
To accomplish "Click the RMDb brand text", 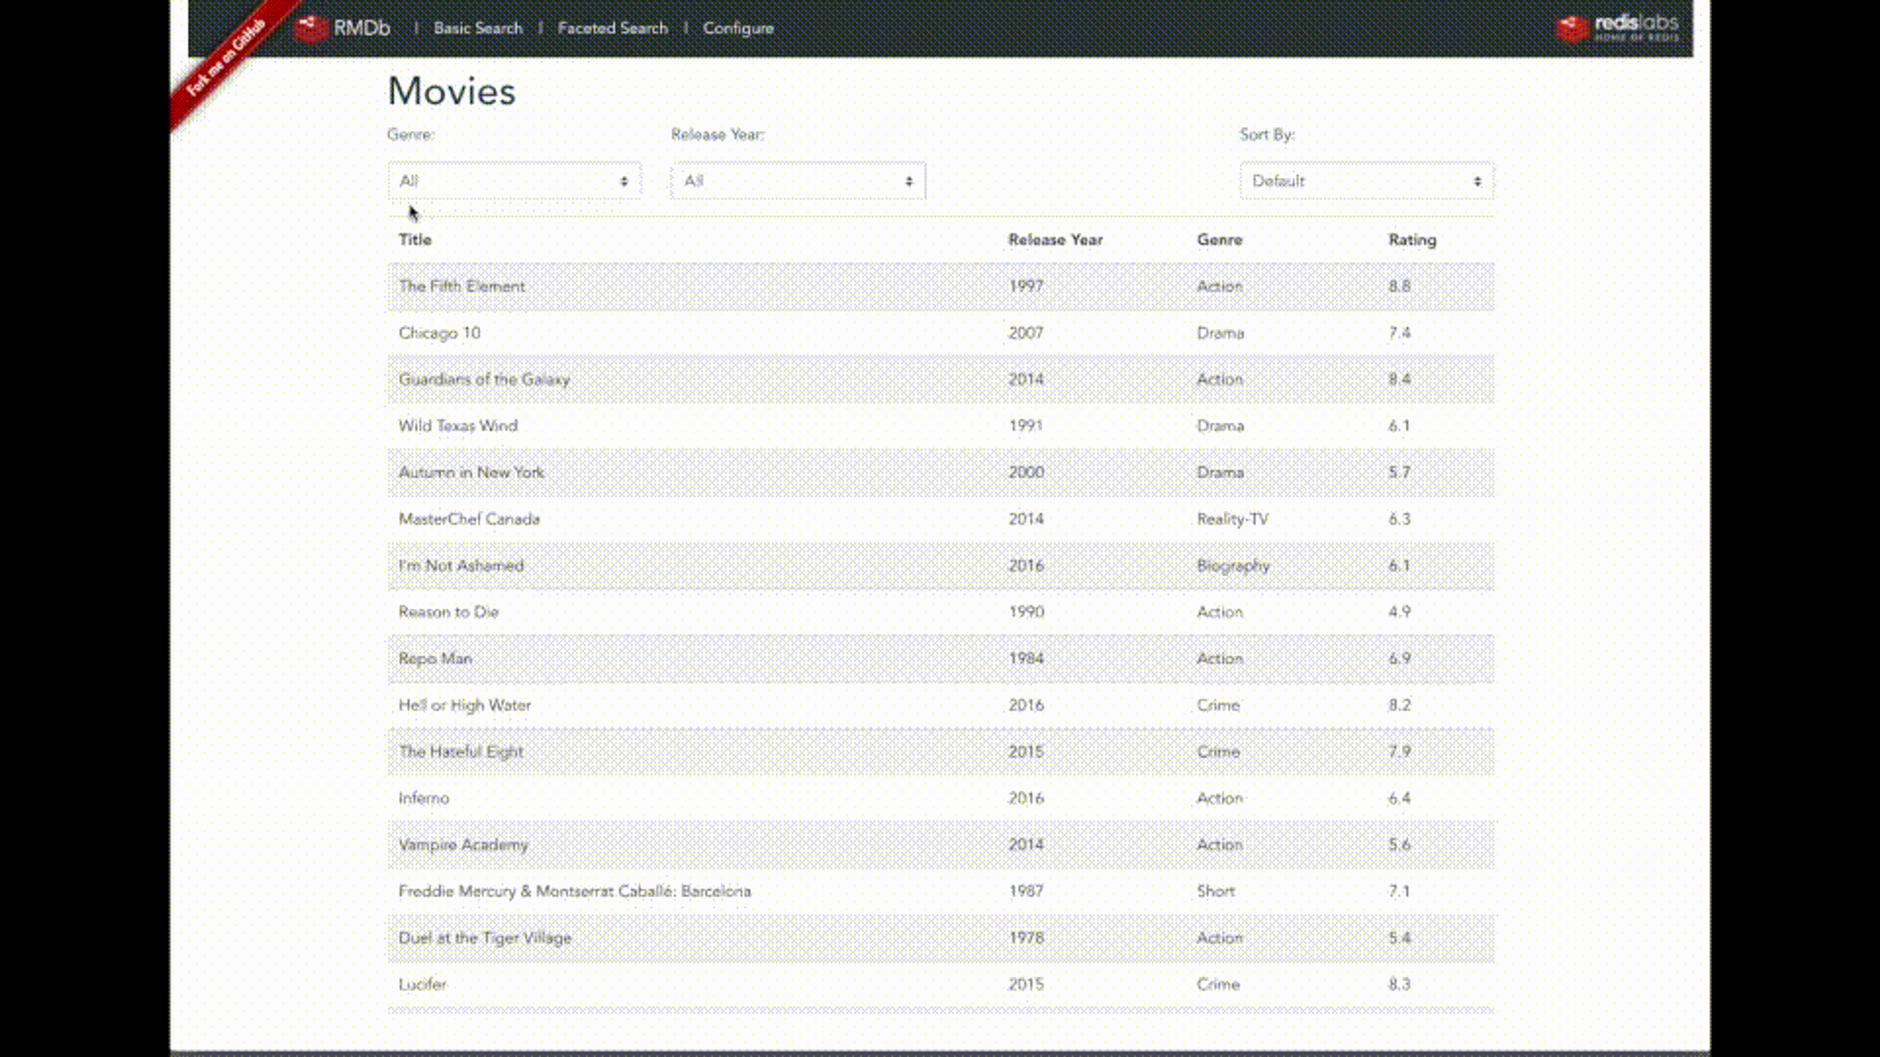I will click(362, 28).
